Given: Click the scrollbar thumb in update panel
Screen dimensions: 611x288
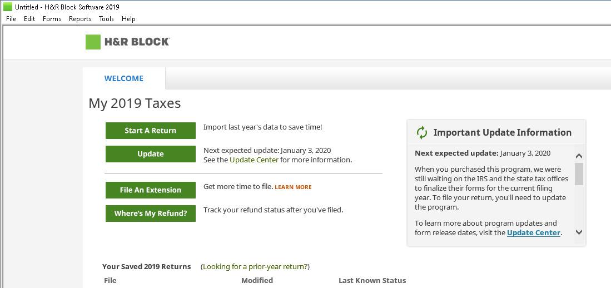Looking at the screenshot, I should point(579,174).
